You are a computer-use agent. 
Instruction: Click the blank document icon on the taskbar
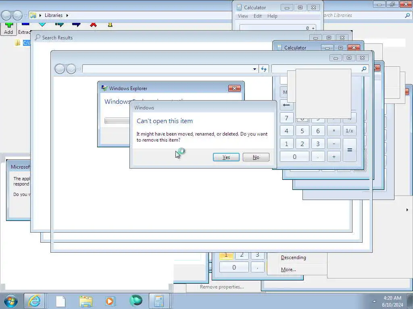tap(60, 301)
